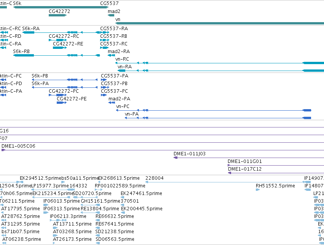This screenshot has width=324, height=245.
Task: Click CG5537-RC transcript label
Action: (x=114, y=44)
